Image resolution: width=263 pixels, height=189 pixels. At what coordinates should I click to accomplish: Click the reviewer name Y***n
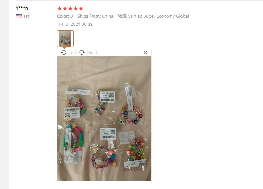coord(22,8)
